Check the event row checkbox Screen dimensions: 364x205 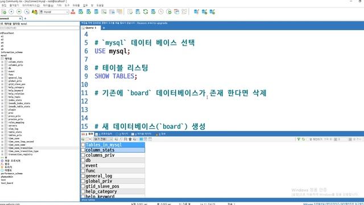click(83, 166)
